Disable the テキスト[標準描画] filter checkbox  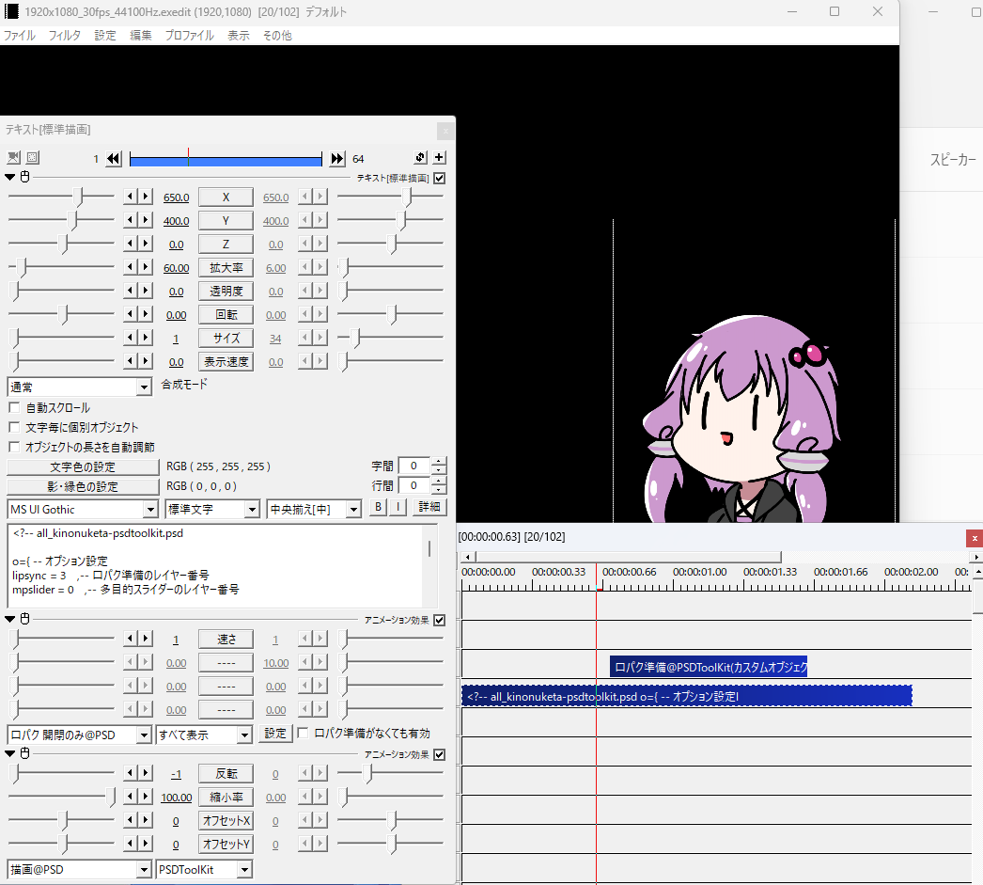(440, 178)
